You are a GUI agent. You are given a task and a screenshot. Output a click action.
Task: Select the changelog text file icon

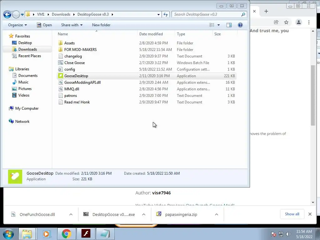(60, 56)
